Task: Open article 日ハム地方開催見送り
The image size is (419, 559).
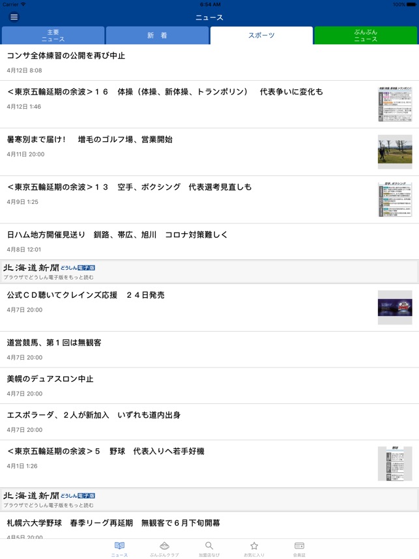Action: coord(209,242)
